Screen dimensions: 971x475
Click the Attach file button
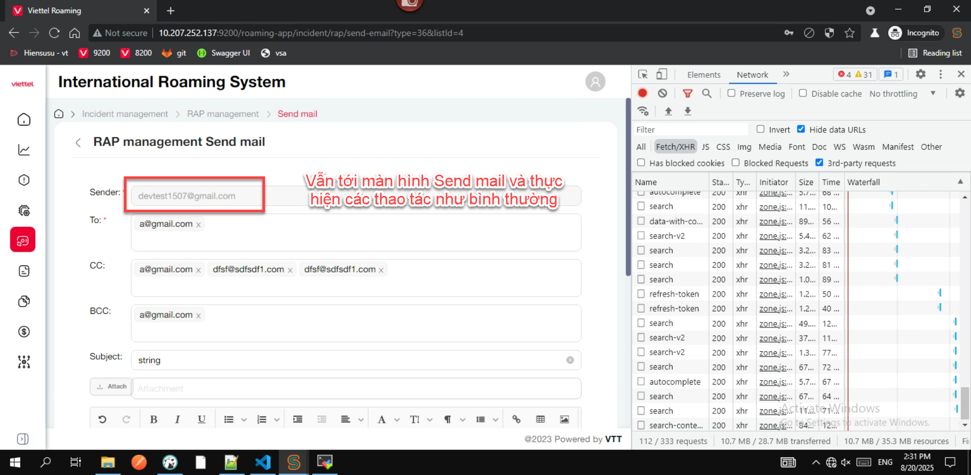click(112, 387)
